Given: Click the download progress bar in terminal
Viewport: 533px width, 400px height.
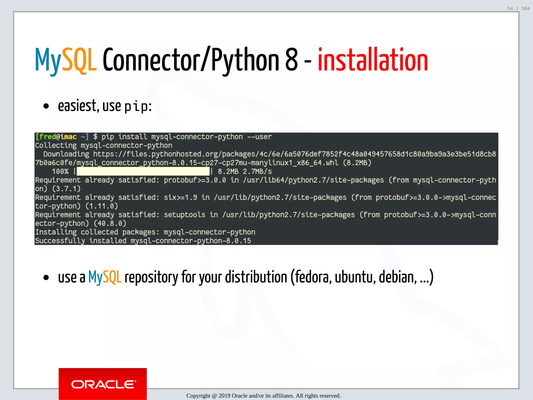Looking at the screenshot, I should (x=143, y=171).
